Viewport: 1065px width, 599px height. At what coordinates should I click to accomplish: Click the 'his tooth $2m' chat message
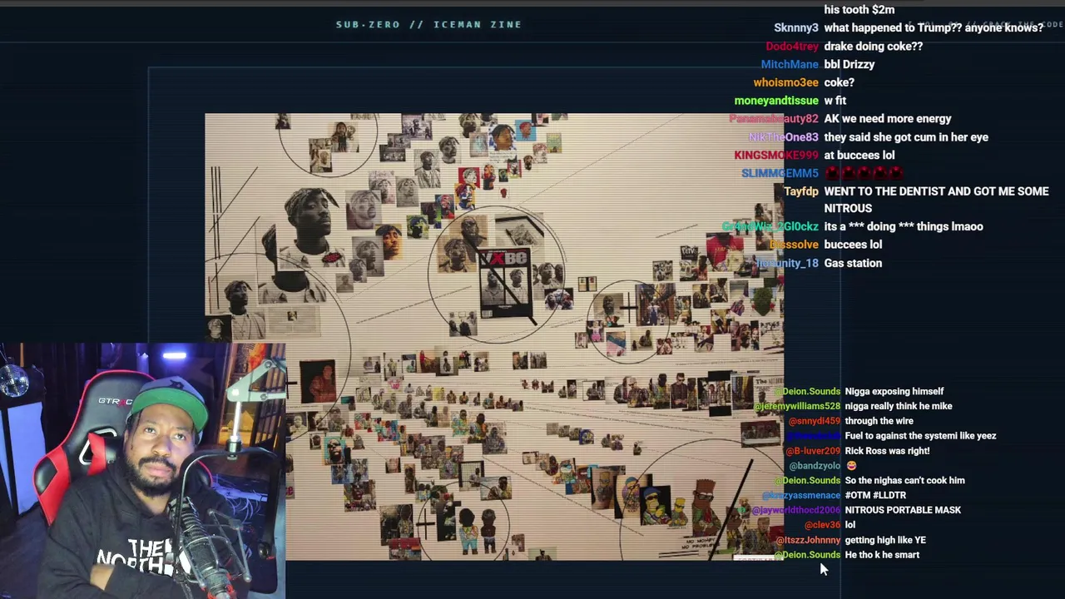pyautogui.click(x=859, y=10)
